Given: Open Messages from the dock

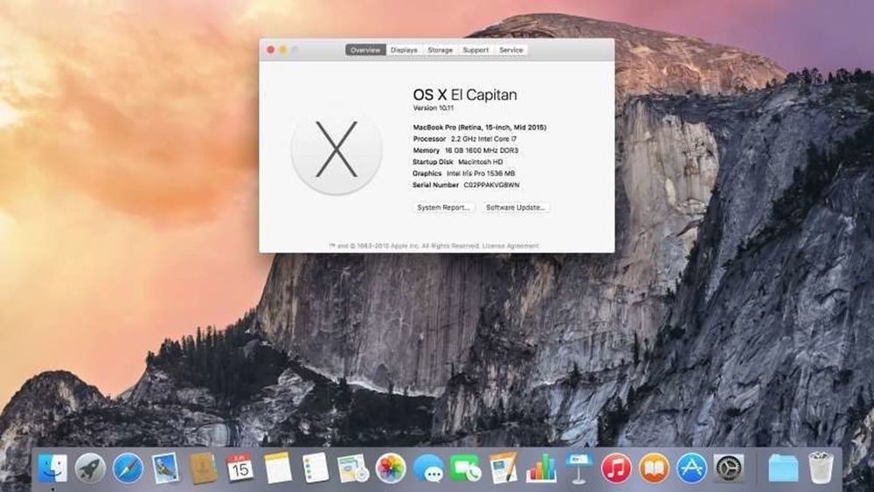Looking at the screenshot, I should coord(428,468).
